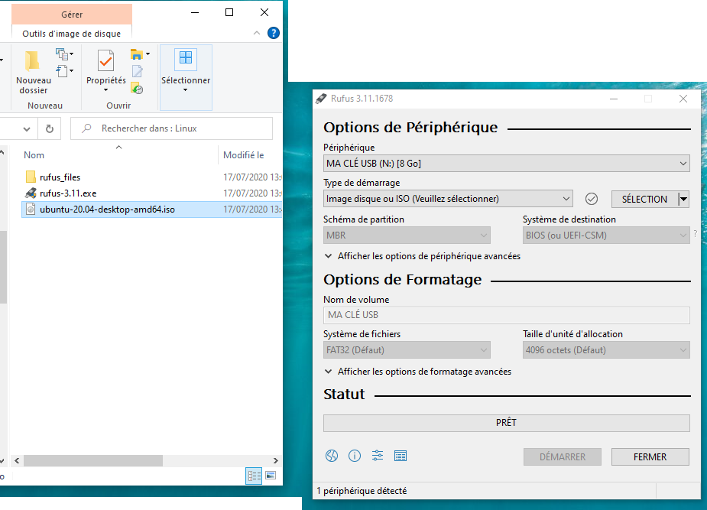Image resolution: width=707 pixels, height=510 pixels.
Task: Switch Explorer to details view icon
Action: pos(254,476)
